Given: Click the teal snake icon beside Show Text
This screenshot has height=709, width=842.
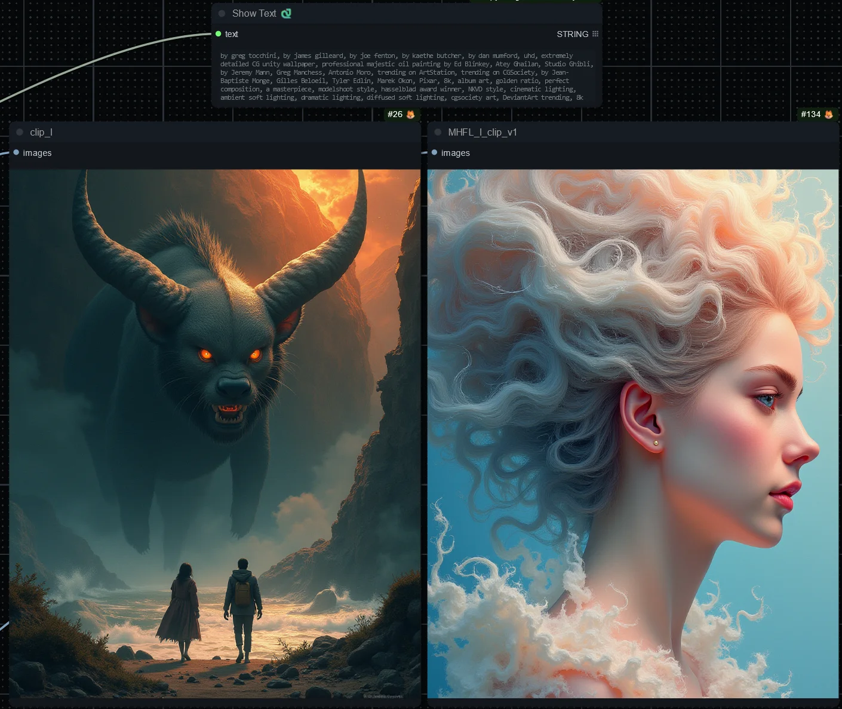Looking at the screenshot, I should pos(286,13).
